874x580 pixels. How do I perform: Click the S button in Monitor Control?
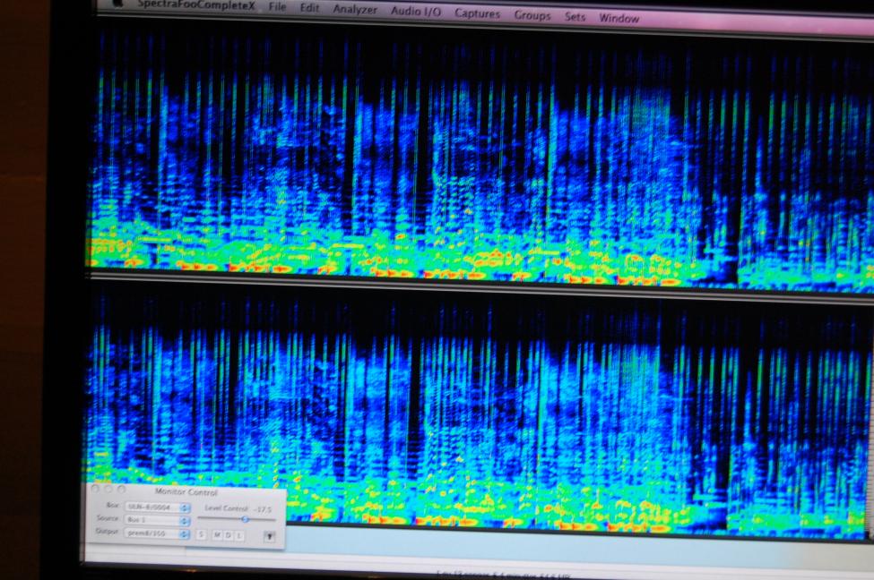click(x=202, y=534)
